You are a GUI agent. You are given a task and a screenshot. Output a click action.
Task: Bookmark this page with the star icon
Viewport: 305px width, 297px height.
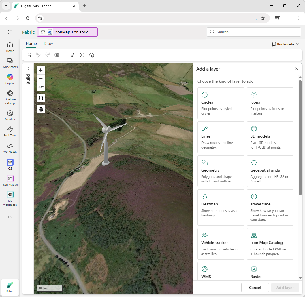[x=263, y=18]
